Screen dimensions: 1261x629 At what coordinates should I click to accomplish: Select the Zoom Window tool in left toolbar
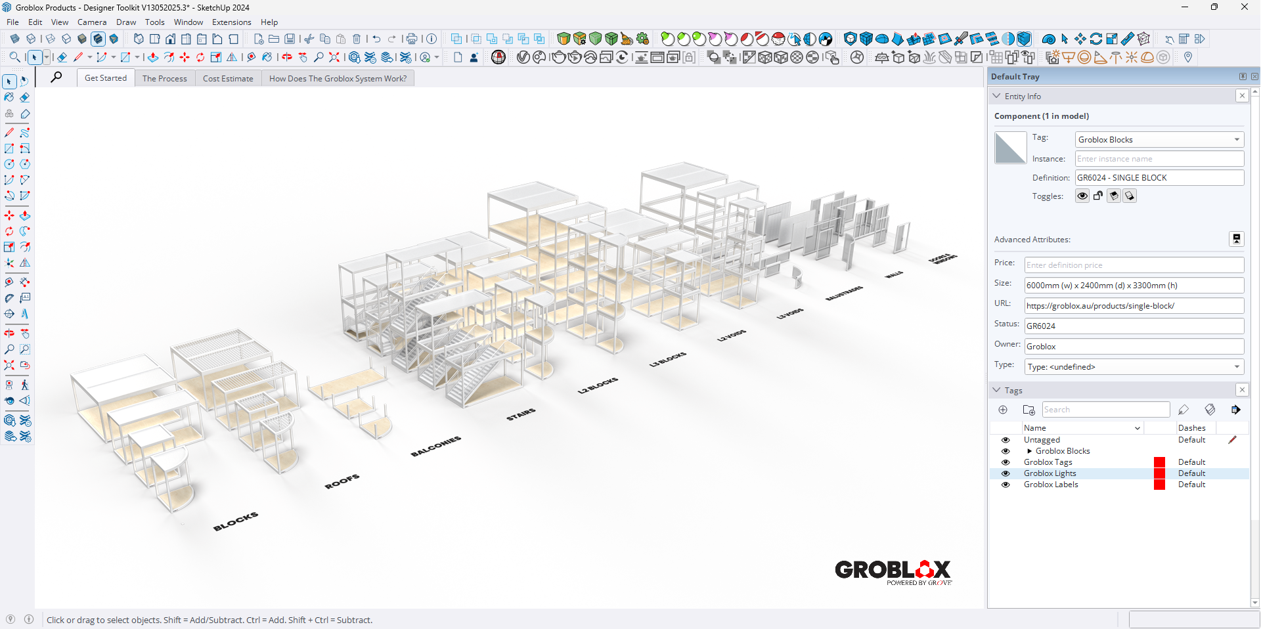(25, 349)
